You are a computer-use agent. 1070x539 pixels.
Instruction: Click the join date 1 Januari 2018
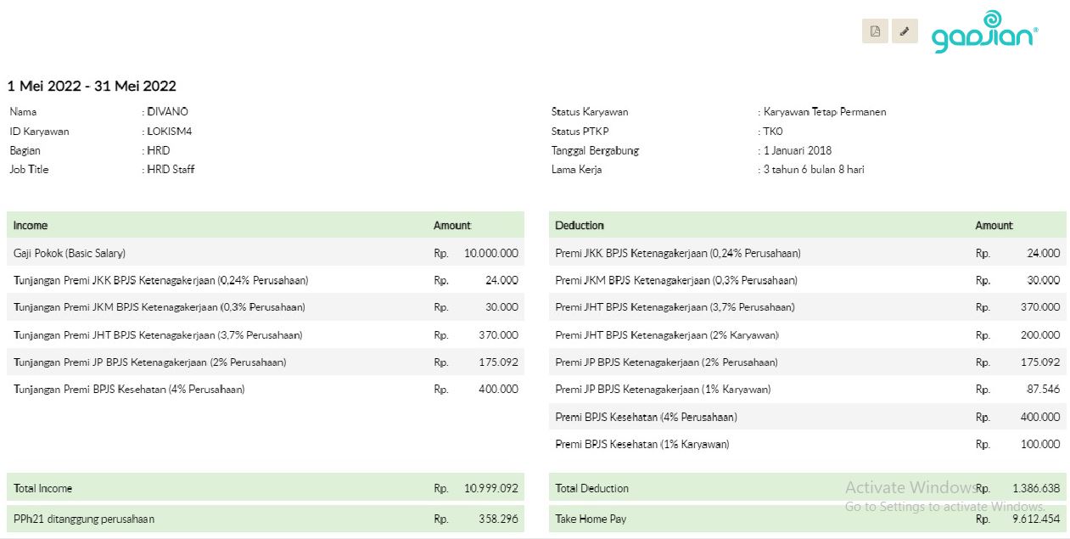tap(798, 151)
